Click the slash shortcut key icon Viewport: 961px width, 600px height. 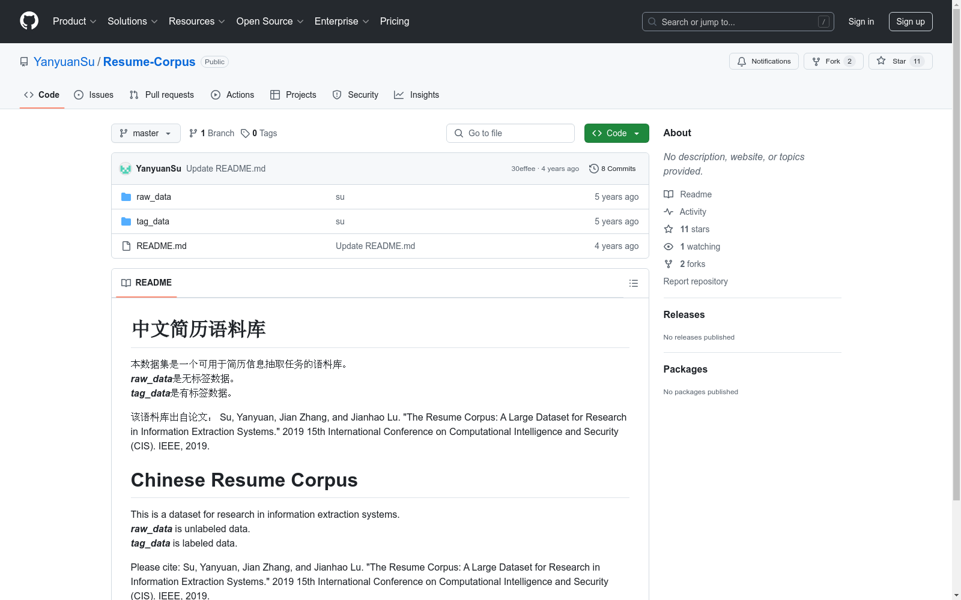pos(823,22)
